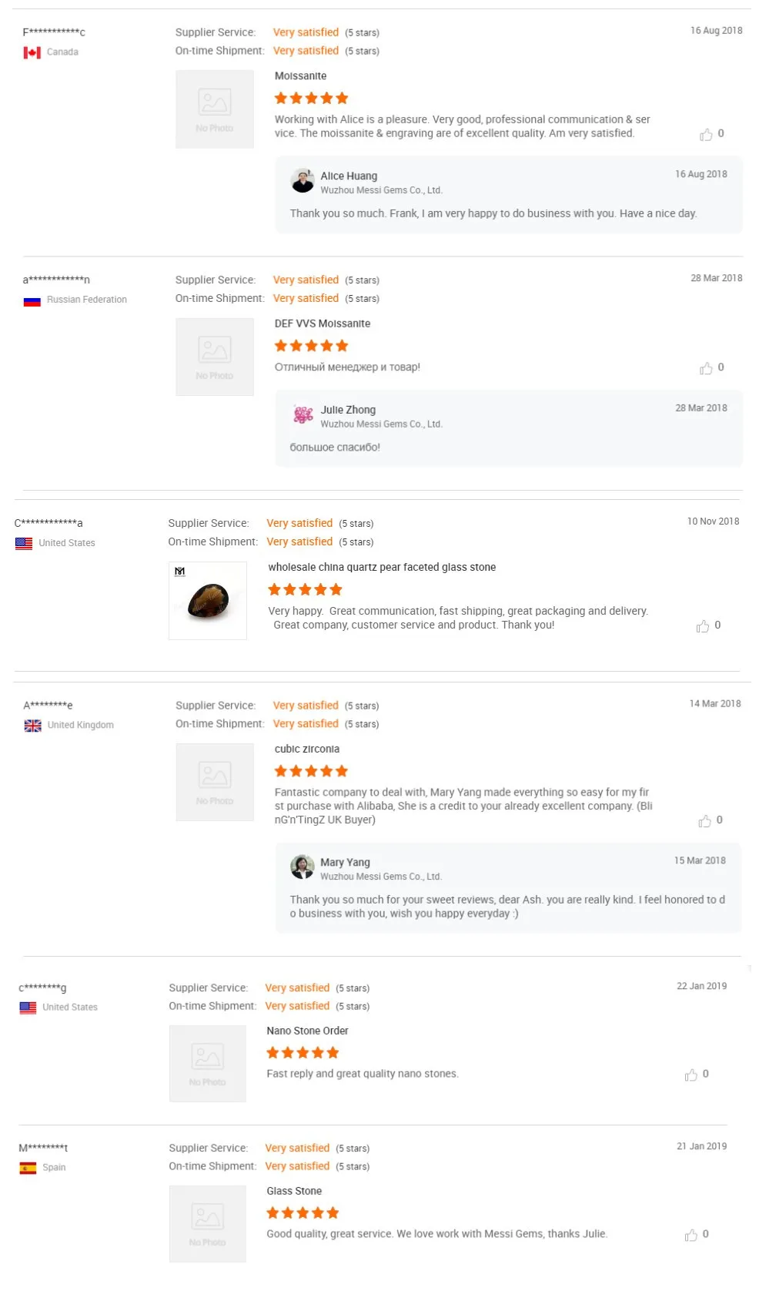
Task: Click thumbs-up on the Russian DEF VVS Moissanite review
Action: pyautogui.click(x=706, y=368)
